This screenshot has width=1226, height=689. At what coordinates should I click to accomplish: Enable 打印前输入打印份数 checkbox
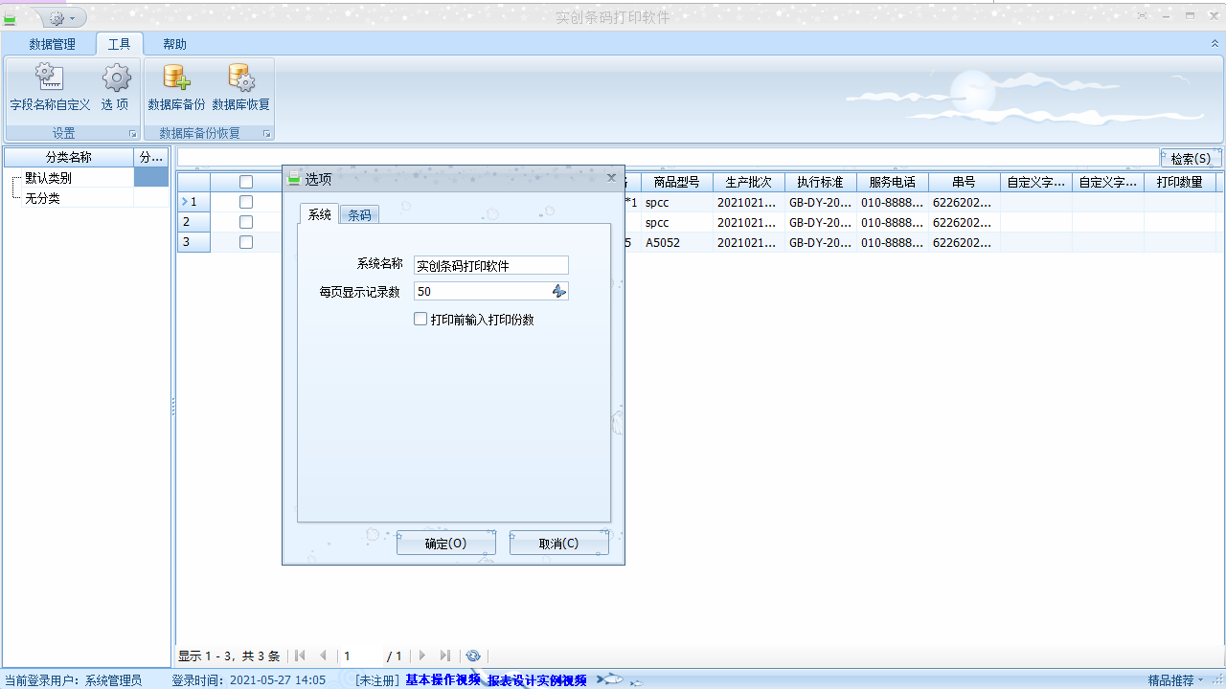[420, 320]
